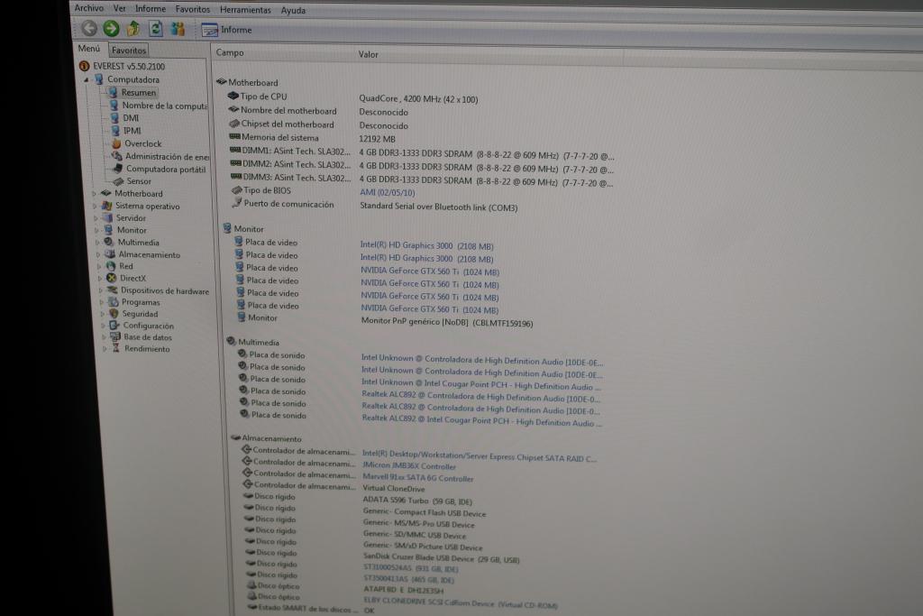Image resolution: width=923 pixels, height=616 pixels.
Task: Click the Informe toolbar button
Action: (226, 30)
